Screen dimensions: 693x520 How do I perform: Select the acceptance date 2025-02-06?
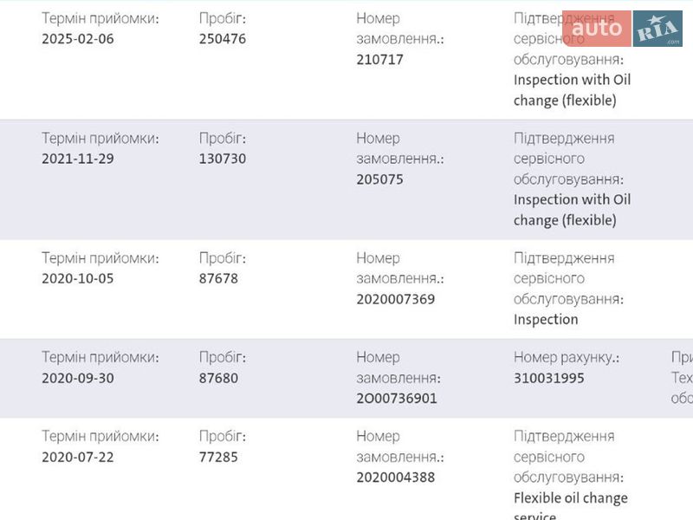click(78, 39)
